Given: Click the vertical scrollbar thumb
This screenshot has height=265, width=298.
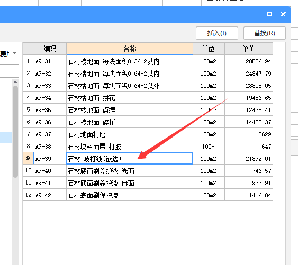Looking at the screenshot, I should [15, 132].
